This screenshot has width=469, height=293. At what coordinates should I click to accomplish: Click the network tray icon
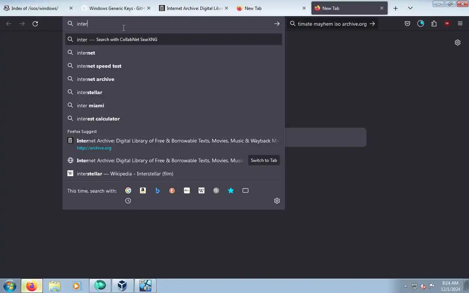coord(414,286)
